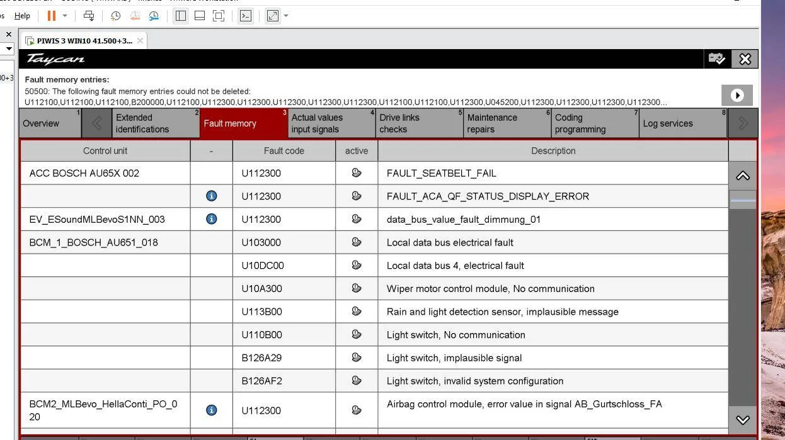This screenshot has width=785, height=440.
Task: Open the console view
Action: click(246, 16)
